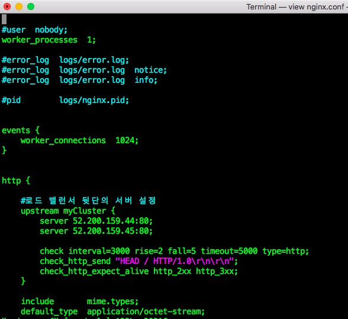Click 'application/octet-stream;' value
The width and height of the screenshot is (348, 319).
(x=146, y=311)
